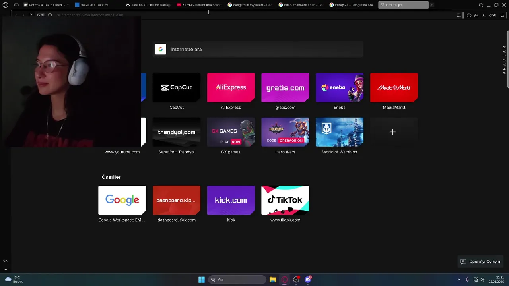Screen dimensions: 509x286
Task: Search open tabs with magnifier icon
Action: [x=481, y=5]
